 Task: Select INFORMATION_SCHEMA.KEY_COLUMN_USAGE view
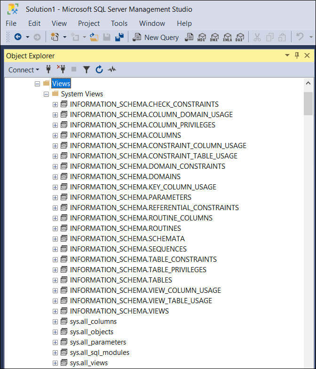coord(143,187)
